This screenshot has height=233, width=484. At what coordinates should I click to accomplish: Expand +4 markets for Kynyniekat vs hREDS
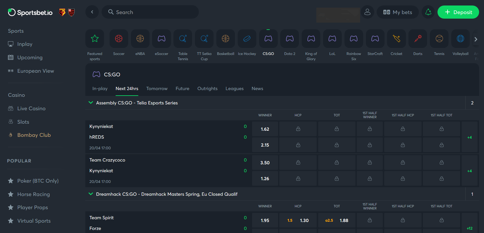point(470,137)
